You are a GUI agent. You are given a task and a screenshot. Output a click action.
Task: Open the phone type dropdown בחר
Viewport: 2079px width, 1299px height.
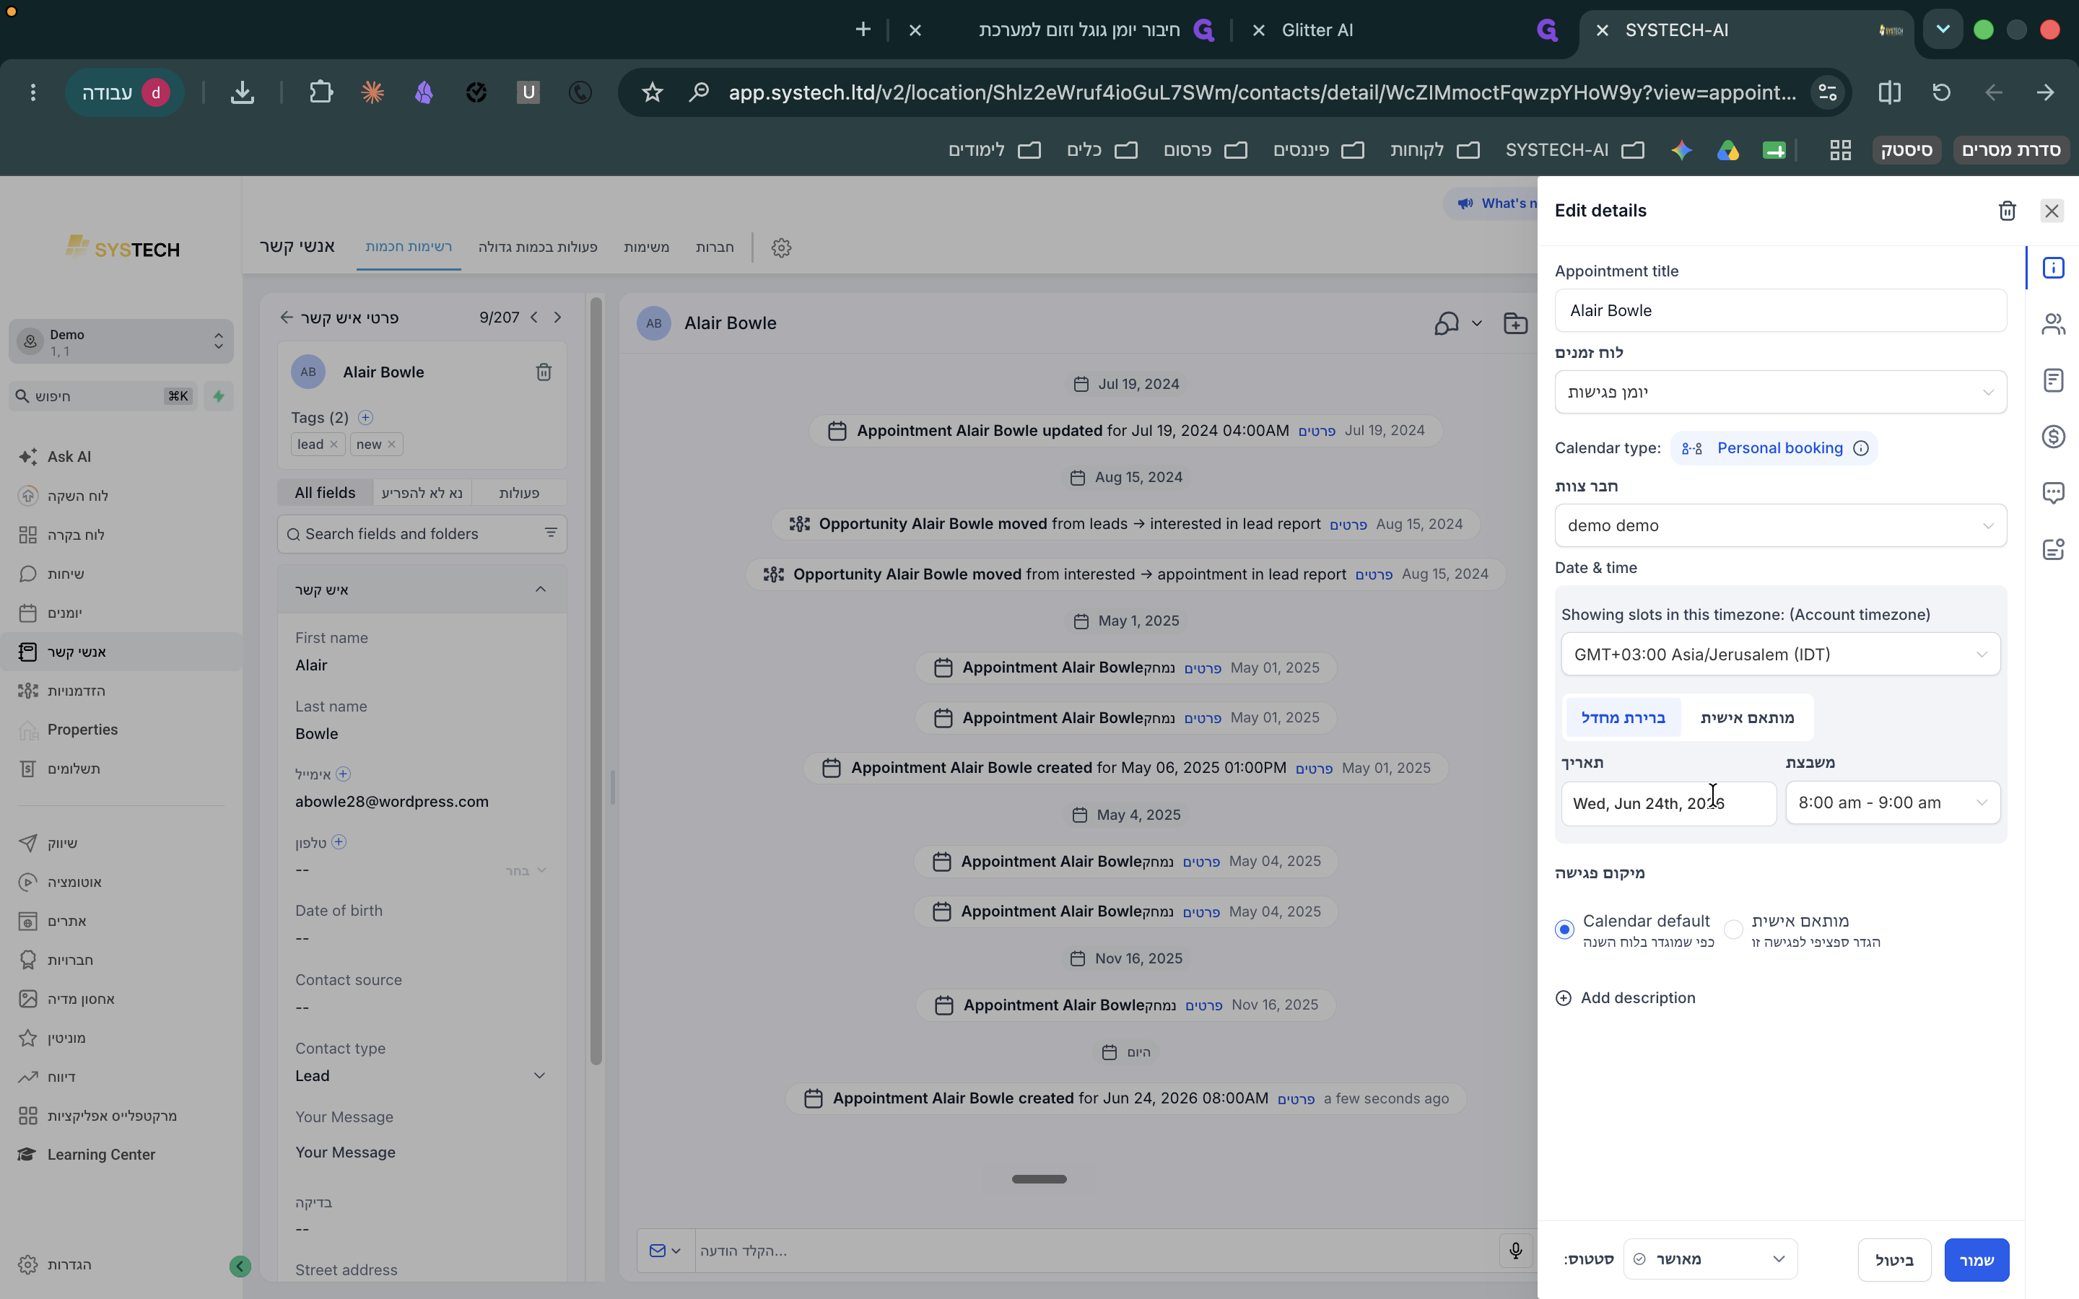[526, 870]
